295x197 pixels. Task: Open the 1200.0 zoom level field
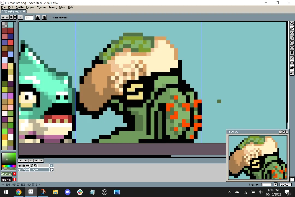pyautogui.click(x=285, y=184)
